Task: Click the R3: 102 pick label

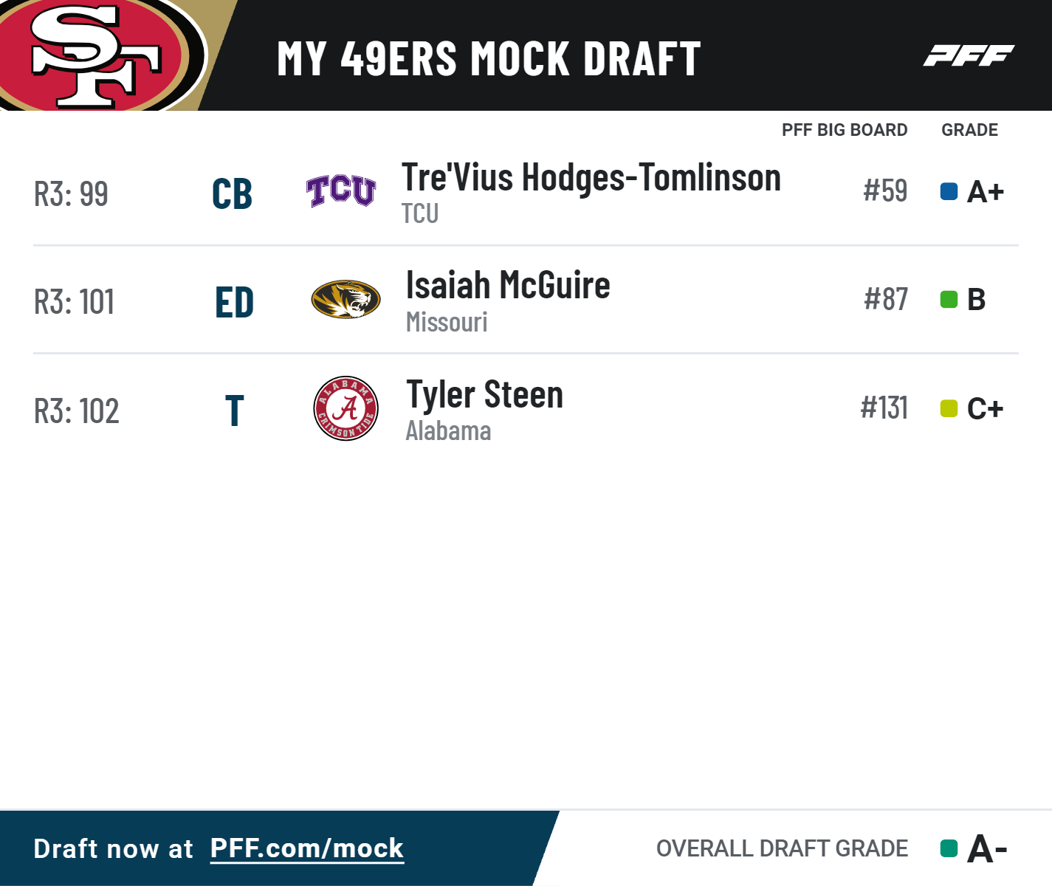Action: (77, 411)
